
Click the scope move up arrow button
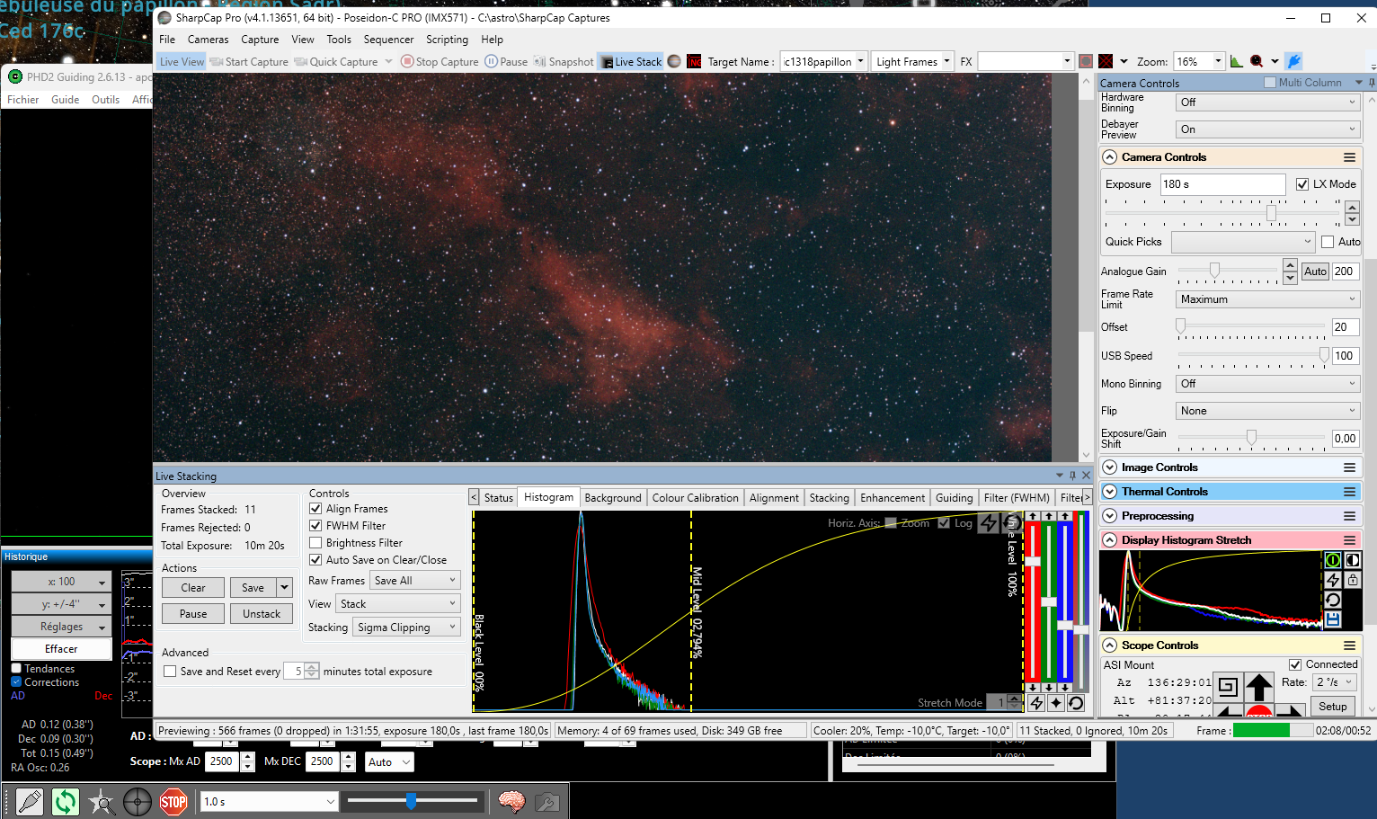tap(1258, 688)
